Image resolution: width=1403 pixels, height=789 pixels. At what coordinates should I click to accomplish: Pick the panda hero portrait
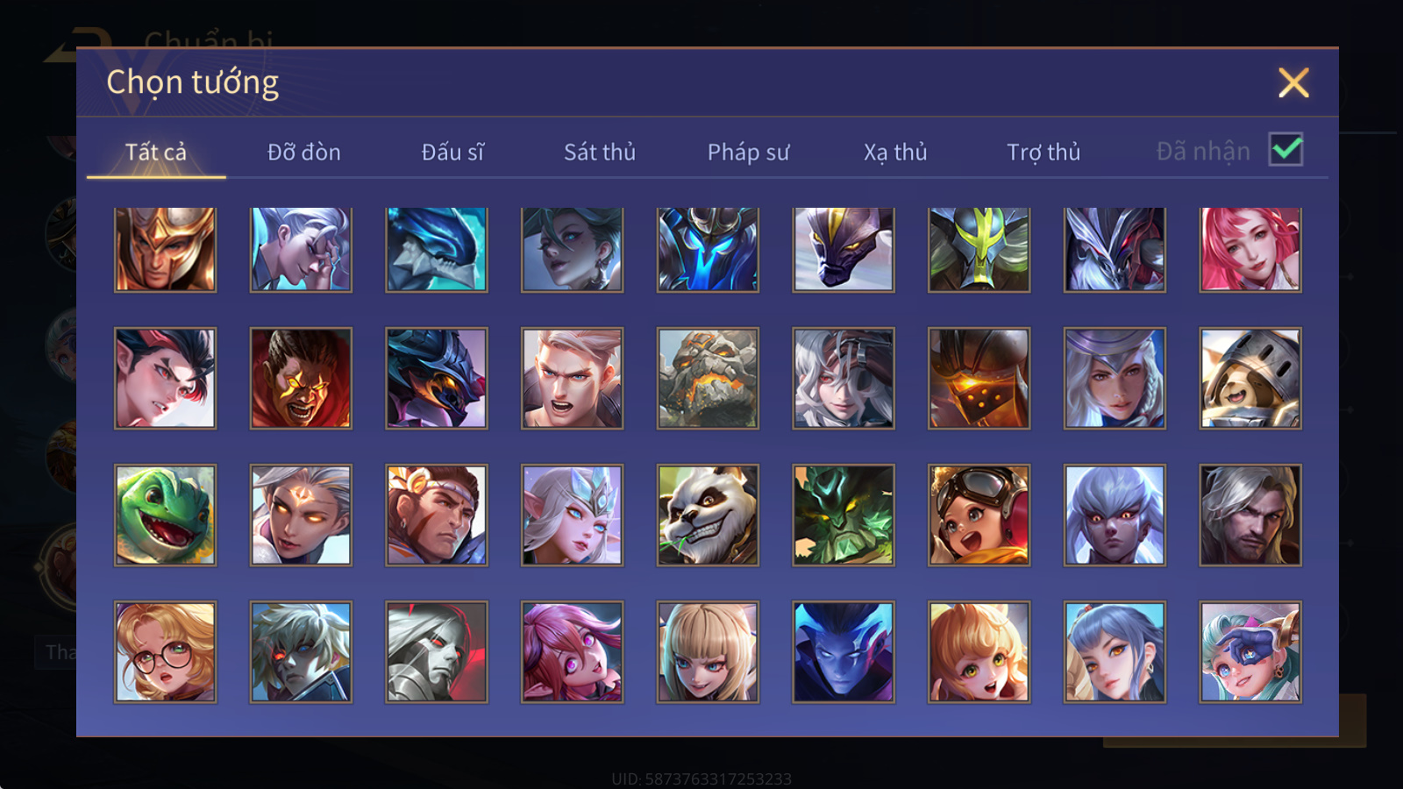(x=708, y=515)
